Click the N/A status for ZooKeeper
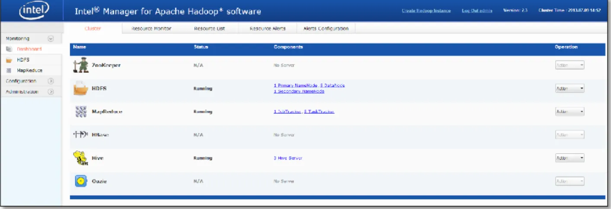This screenshot has width=611, height=209. tap(198, 65)
